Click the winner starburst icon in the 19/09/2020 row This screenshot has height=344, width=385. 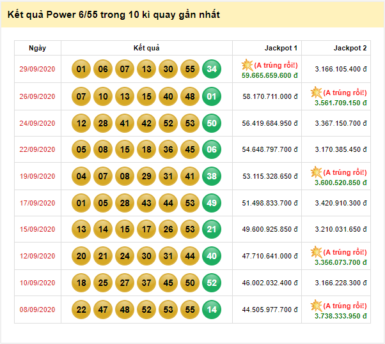[316, 172]
